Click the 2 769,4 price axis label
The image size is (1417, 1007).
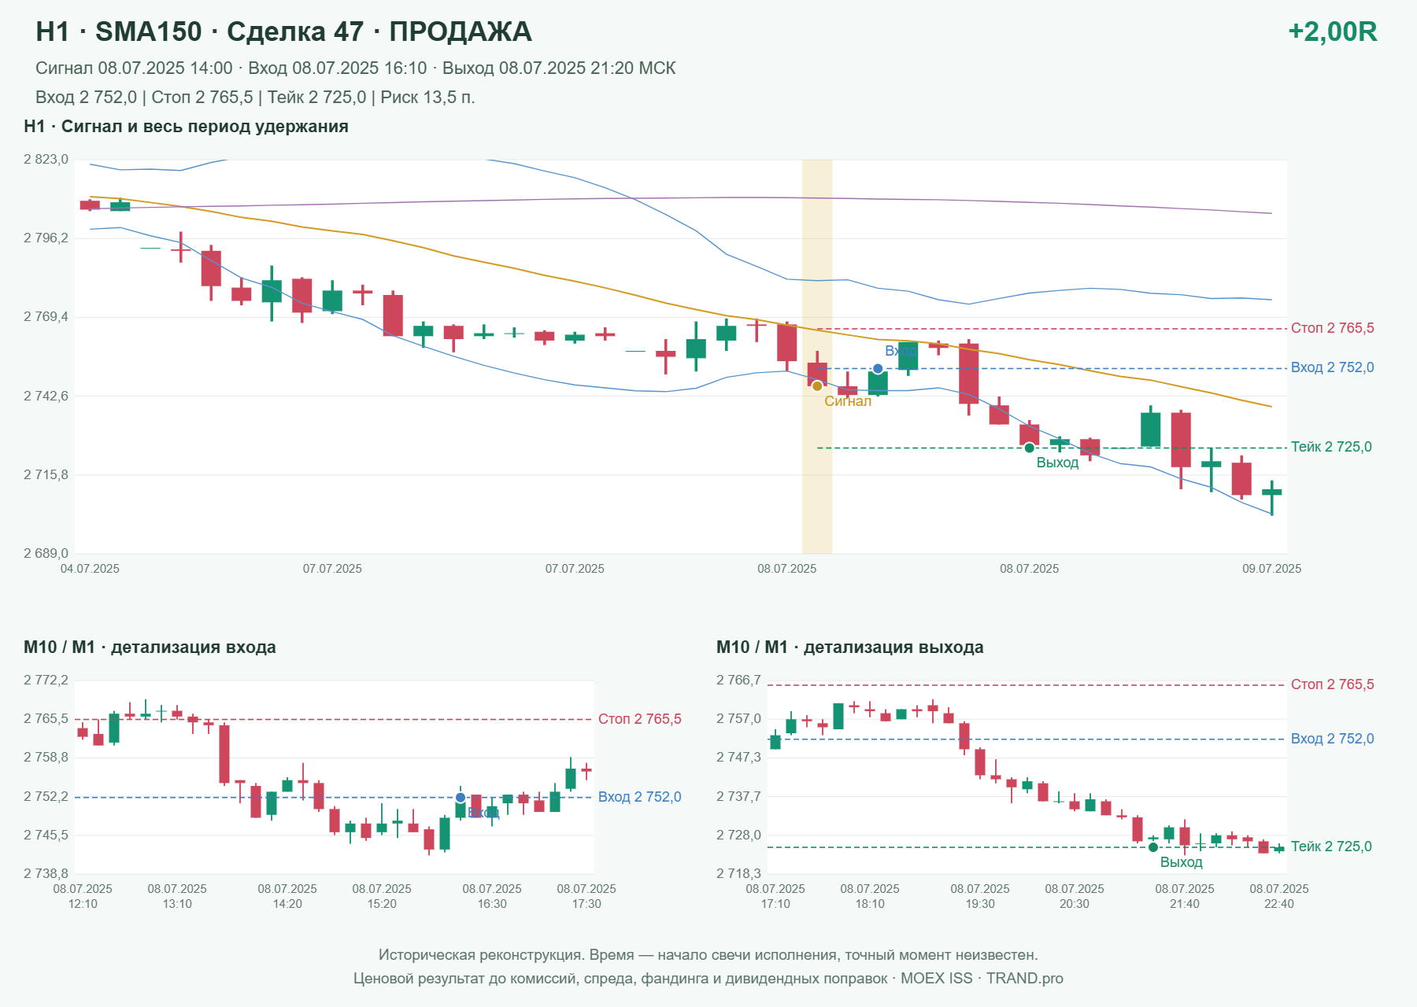[46, 317]
